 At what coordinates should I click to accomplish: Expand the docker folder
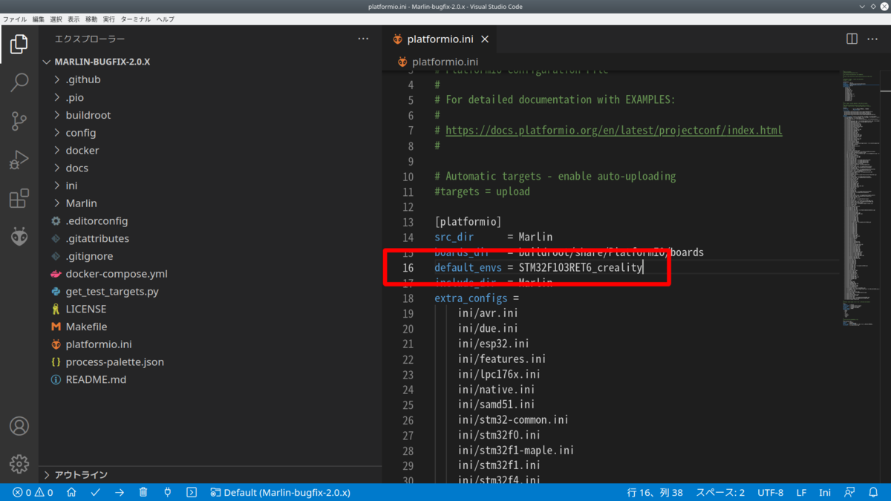(210, 150)
